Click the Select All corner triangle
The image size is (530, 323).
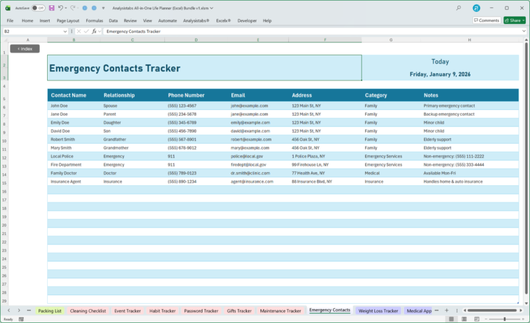pos(5,40)
